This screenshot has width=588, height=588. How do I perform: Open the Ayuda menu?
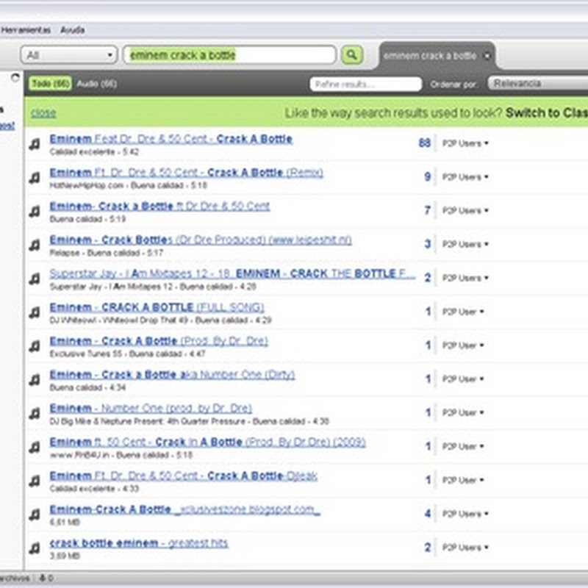coord(72,30)
